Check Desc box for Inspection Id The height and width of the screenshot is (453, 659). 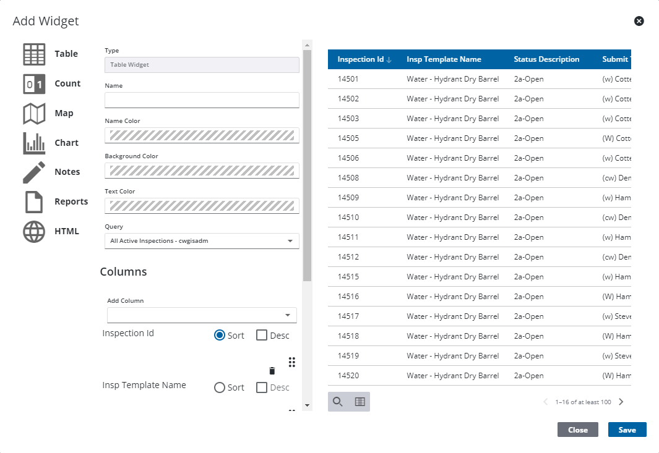pyautogui.click(x=261, y=335)
